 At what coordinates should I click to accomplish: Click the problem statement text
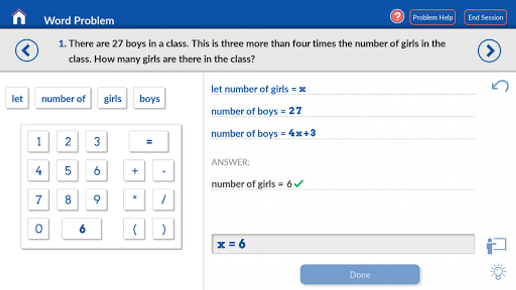coord(252,51)
